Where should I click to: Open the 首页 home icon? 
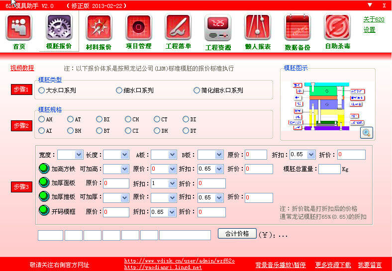pyautogui.click(x=19, y=28)
